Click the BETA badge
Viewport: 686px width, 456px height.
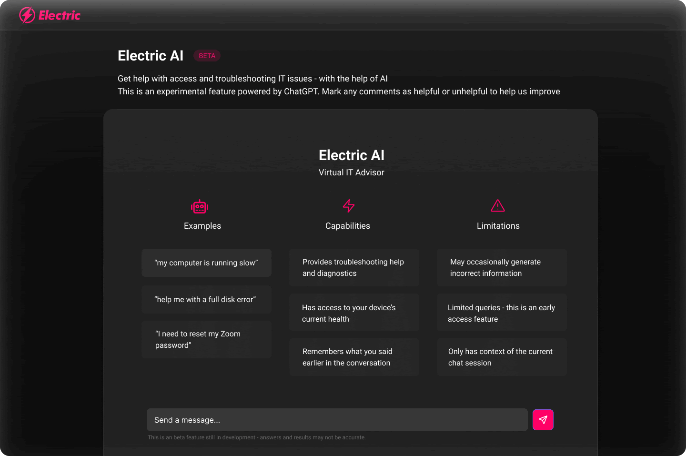tap(207, 56)
